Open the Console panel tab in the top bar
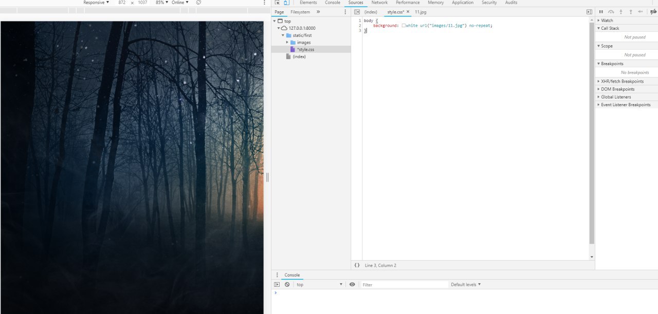658x314 pixels. tap(333, 3)
